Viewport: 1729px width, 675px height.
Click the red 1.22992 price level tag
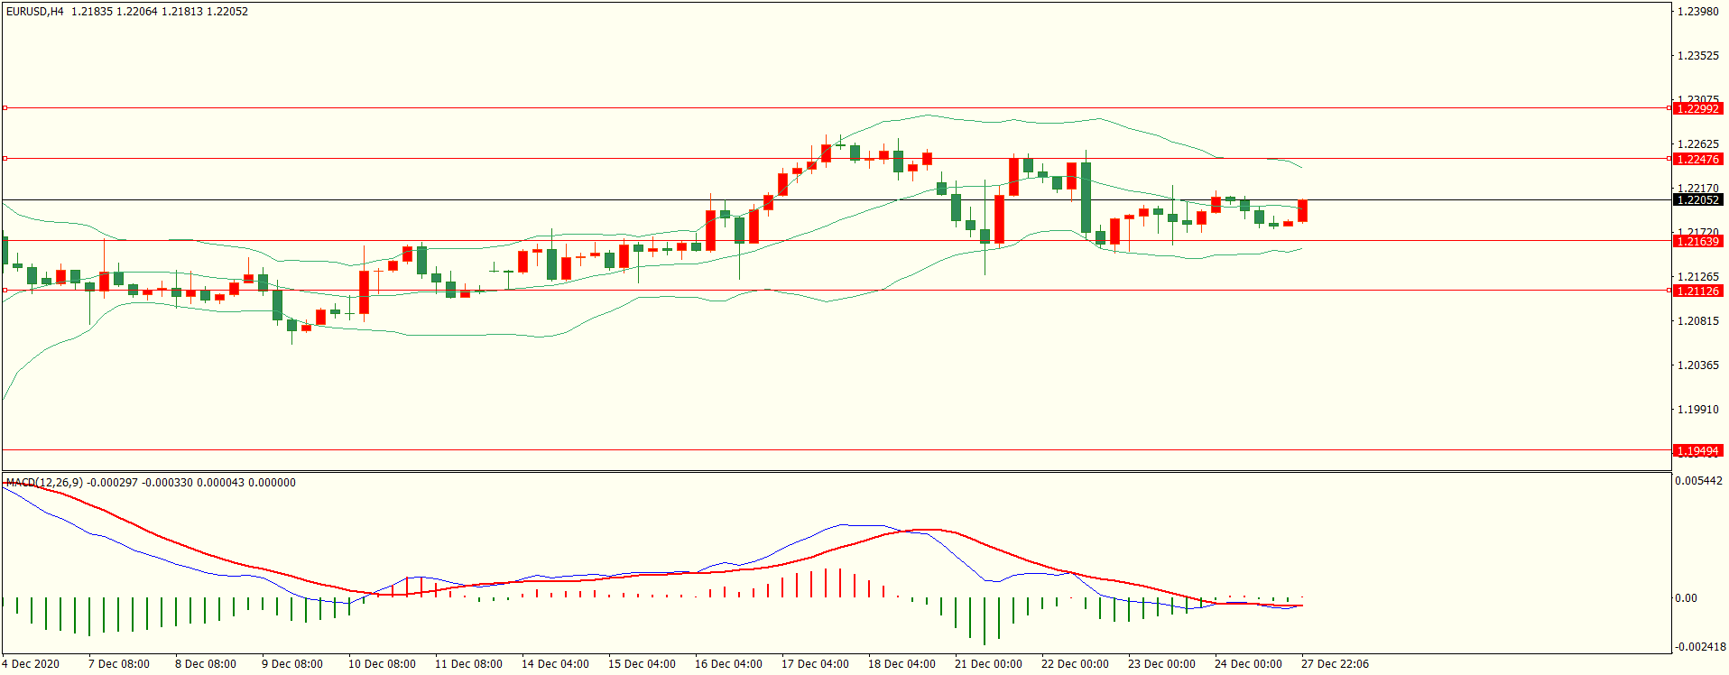(1697, 108)
